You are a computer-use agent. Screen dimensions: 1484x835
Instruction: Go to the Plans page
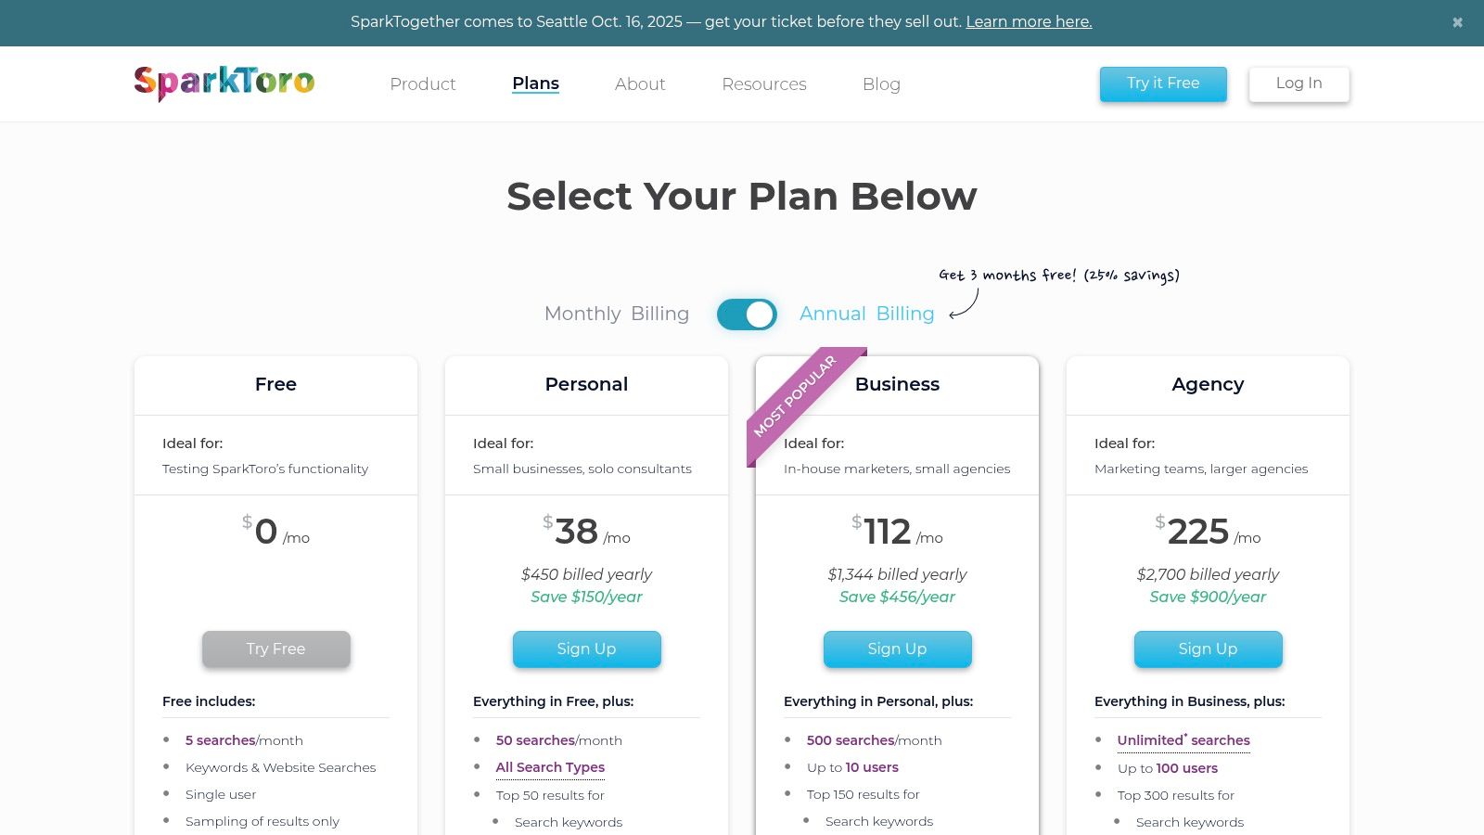click(x=535, y=83)
